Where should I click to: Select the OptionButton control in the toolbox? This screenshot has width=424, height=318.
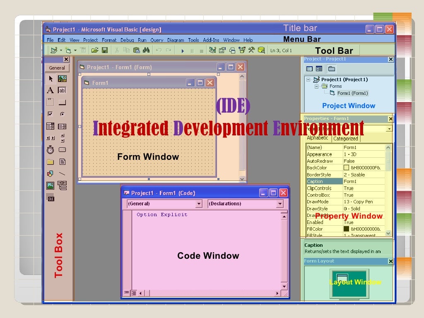pos(62,114)
